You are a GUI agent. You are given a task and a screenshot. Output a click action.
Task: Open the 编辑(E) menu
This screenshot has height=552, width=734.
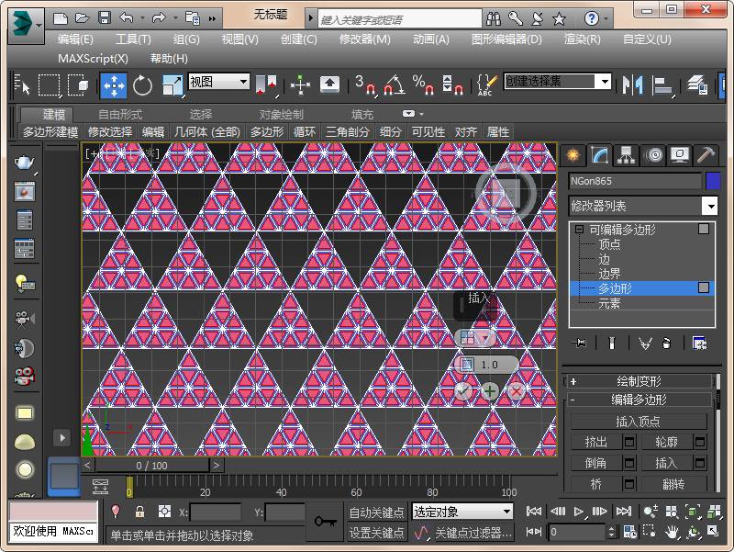click(75, 39)
